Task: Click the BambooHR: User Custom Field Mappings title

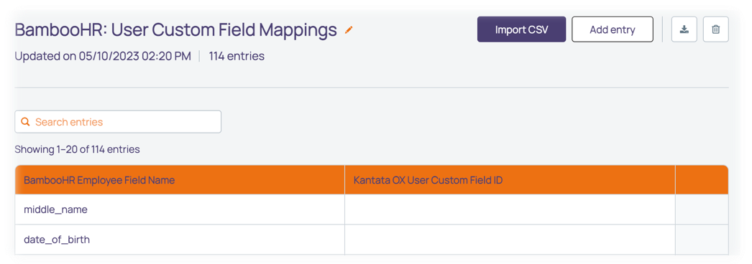Action: 176,30
